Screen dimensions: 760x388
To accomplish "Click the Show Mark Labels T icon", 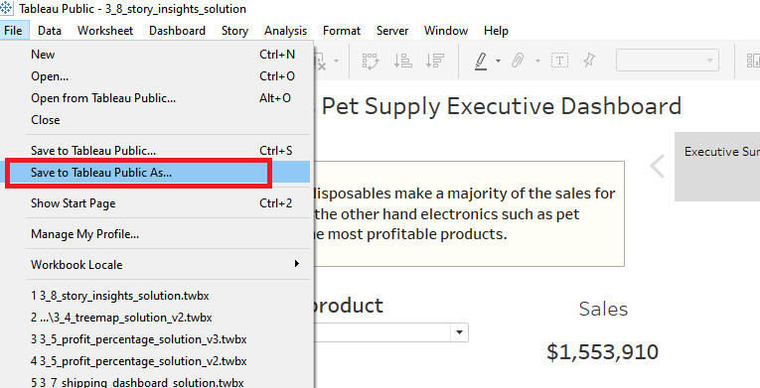I will click(560, 62).
